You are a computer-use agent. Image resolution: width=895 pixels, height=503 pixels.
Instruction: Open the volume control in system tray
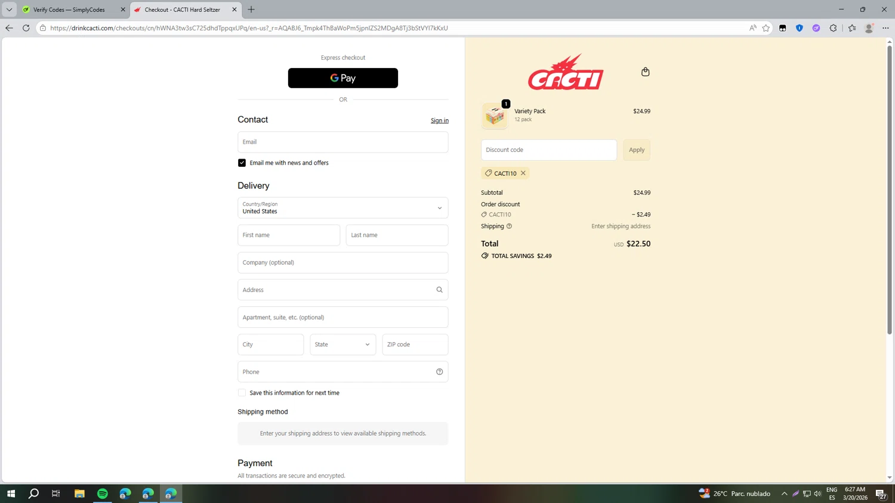[817, 493]
